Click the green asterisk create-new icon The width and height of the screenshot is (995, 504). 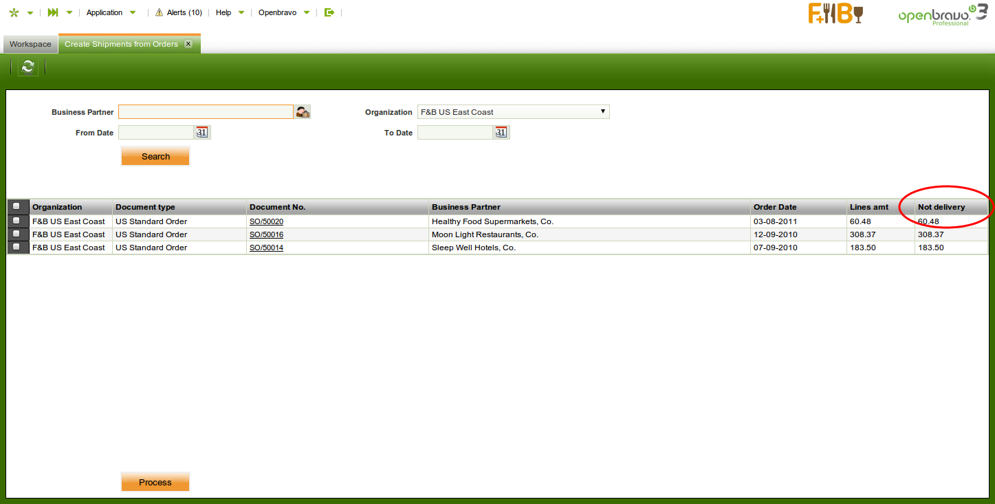tap(14, 12)
